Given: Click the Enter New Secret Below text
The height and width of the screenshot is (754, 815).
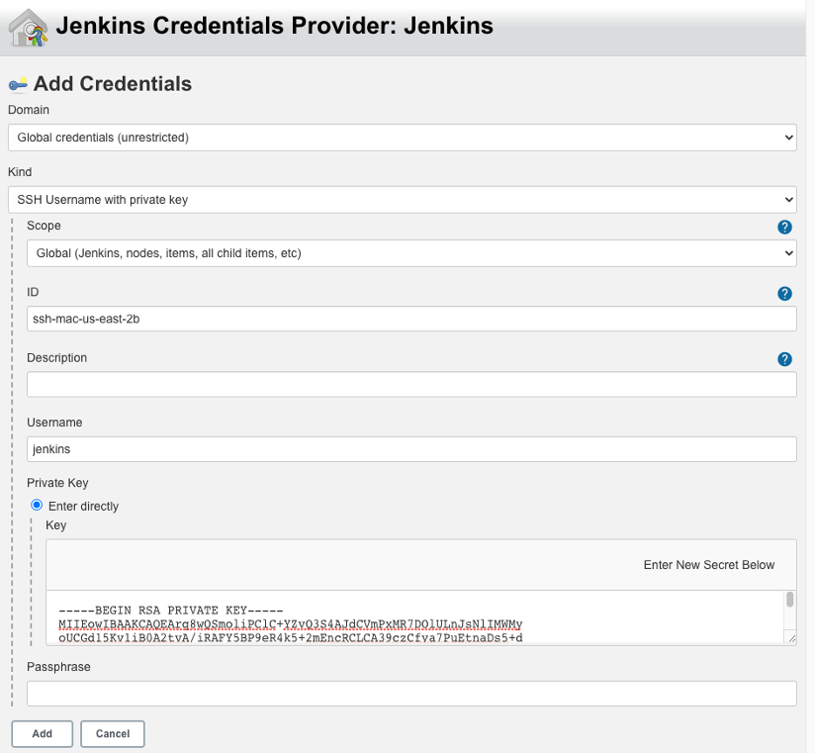Looking at the screenshot, I should (x=709, y=565).
